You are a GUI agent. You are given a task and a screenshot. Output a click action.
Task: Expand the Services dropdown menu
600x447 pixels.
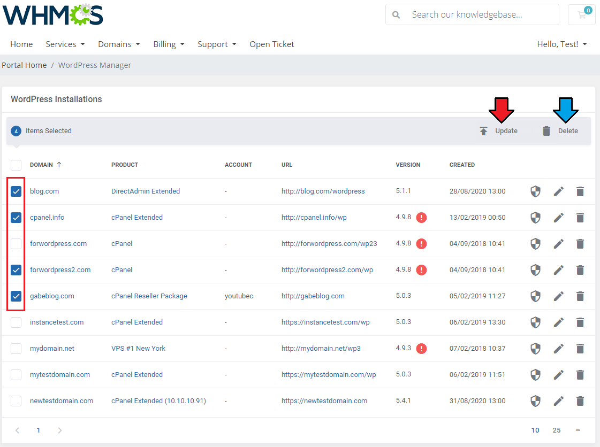(65, 44)
